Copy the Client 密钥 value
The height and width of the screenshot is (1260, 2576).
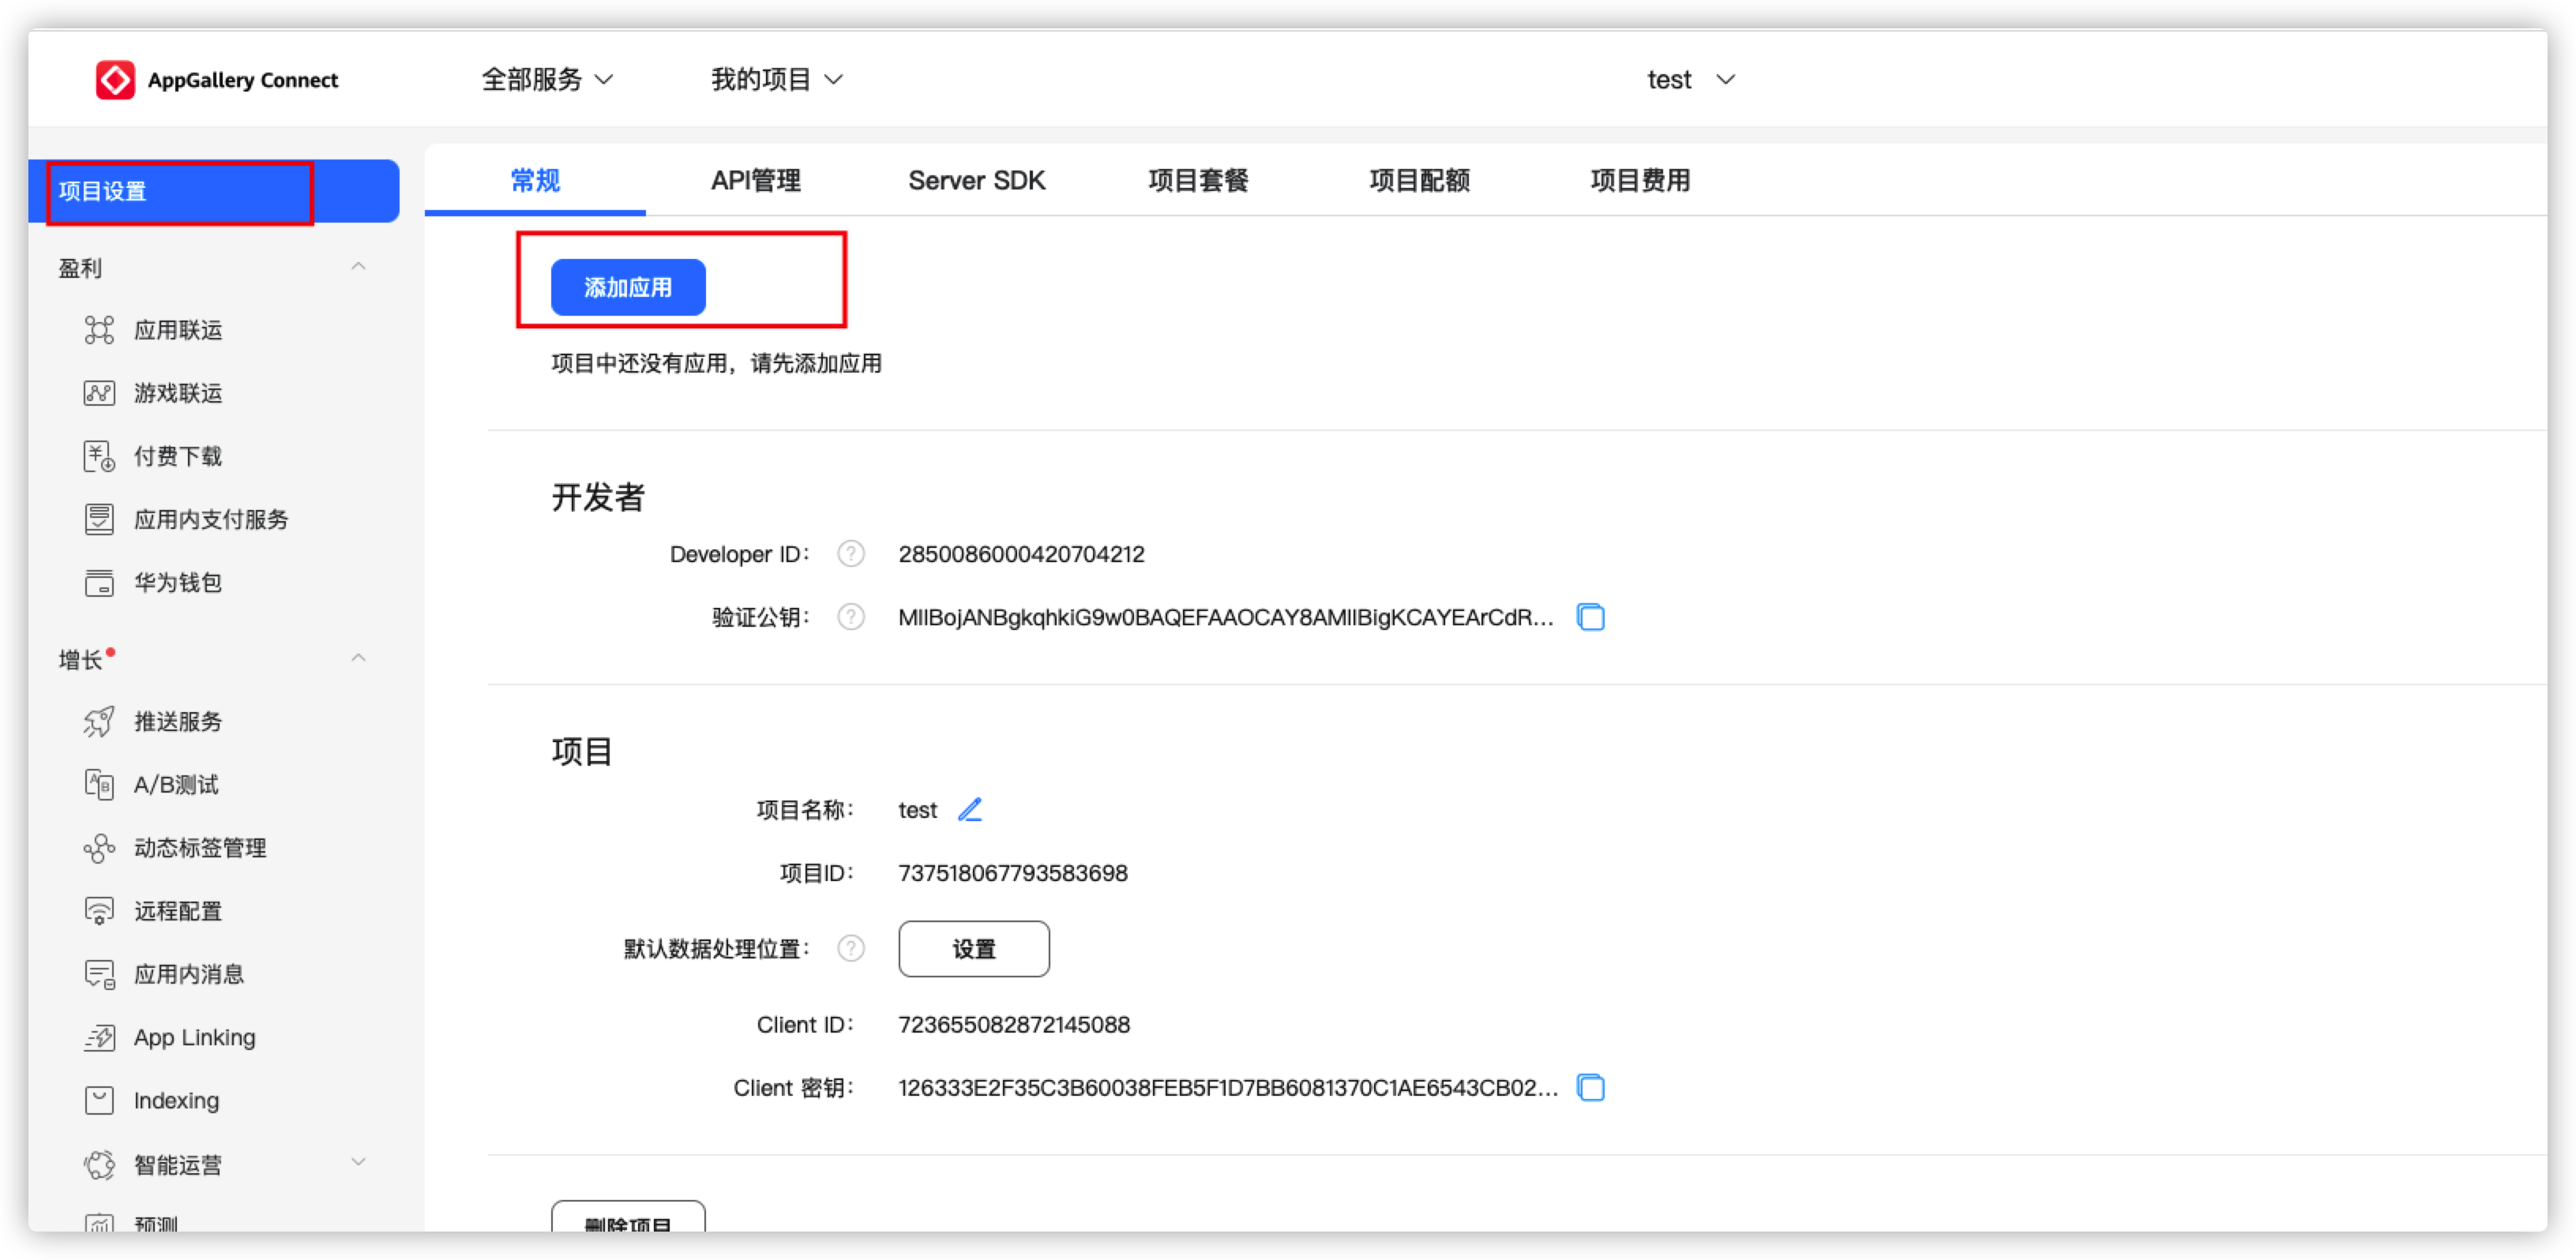click(x=1590, y=1087)
